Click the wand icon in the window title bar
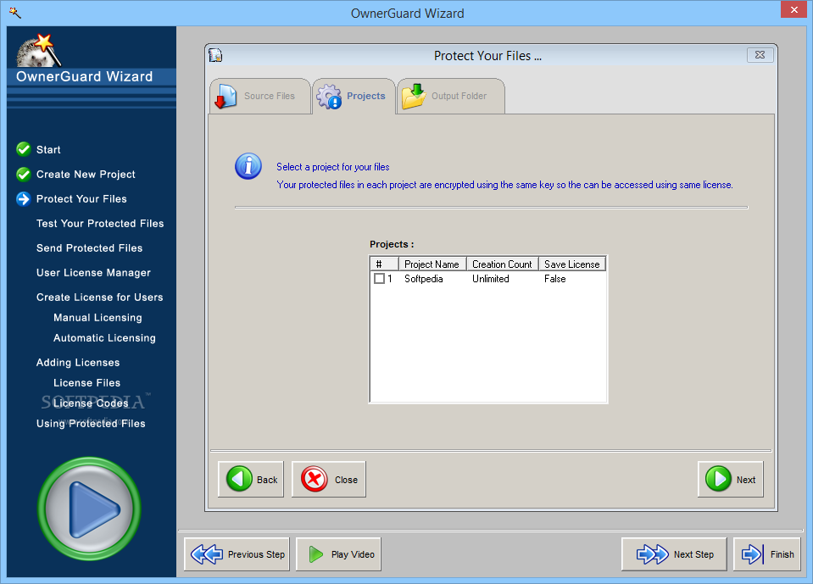The height and width of the screenshot is (584, 813). point(14,13)
